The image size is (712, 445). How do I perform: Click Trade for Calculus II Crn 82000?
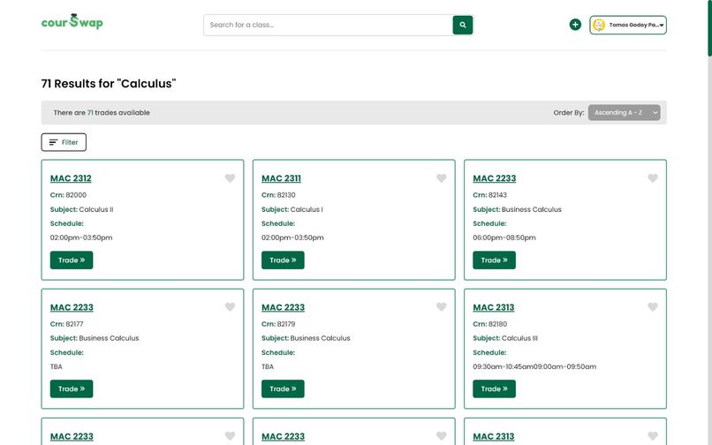72,260
